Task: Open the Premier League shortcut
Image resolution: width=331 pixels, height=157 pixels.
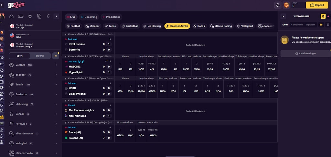Action: (35, 45)
